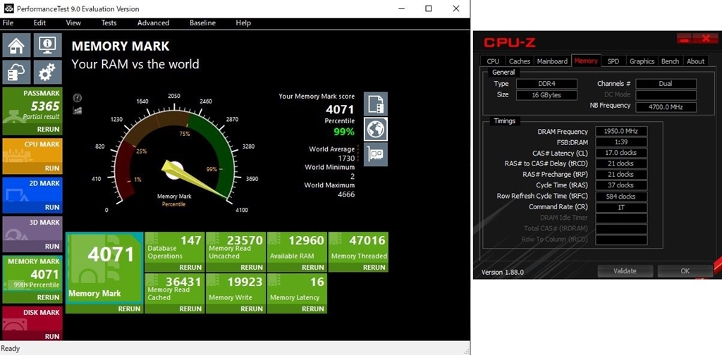Rerun the Memory Read Uncached test
The height and width of the screenshot is (355, 722).
pos(252,267)
